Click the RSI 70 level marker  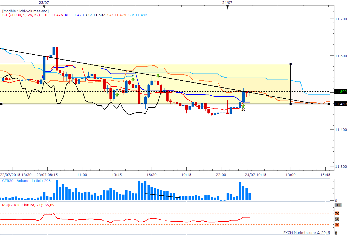(x=337, y=213)
